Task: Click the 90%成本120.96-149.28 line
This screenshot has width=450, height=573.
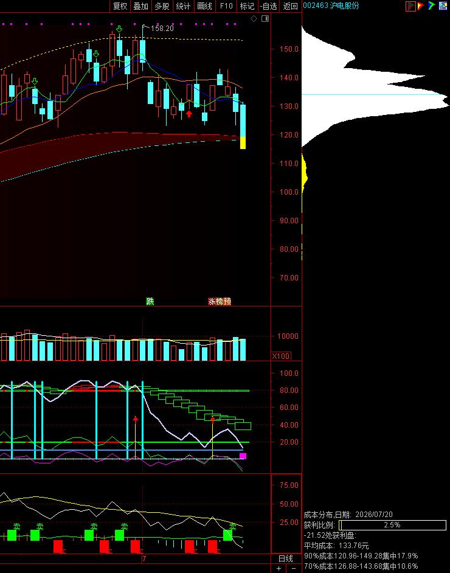Action: point(361,556)
